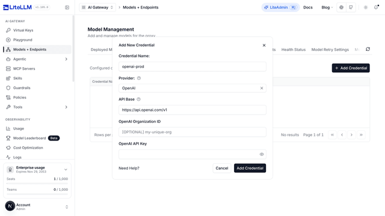Expand the Tools submenu chevron
The height and width of the screenshot is (216, 385).
(x=66, y=107)
